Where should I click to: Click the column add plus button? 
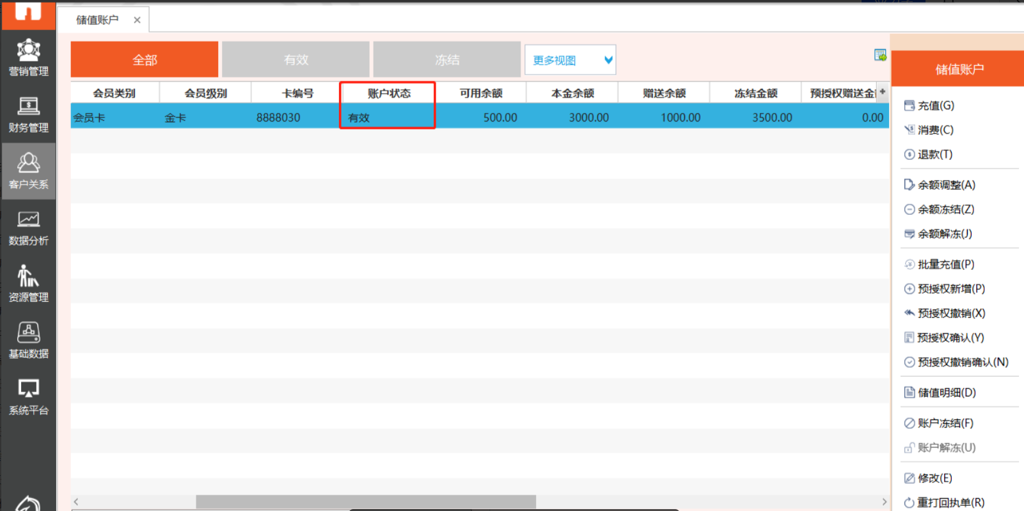pyautogui.click(x=883, y=92)
